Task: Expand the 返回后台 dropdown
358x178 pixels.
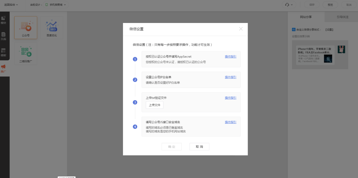Action: pyautogui.click(x=11, y=5)
